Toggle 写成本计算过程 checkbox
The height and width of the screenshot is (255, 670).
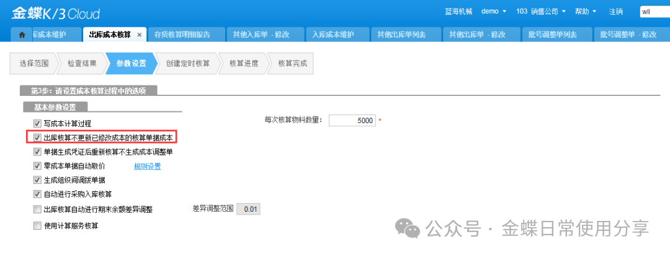(37, 124)
